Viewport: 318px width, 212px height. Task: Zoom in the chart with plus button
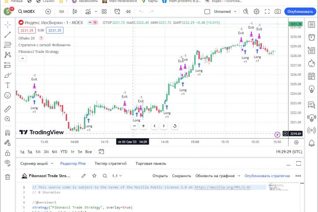click(x=144, y=126)
